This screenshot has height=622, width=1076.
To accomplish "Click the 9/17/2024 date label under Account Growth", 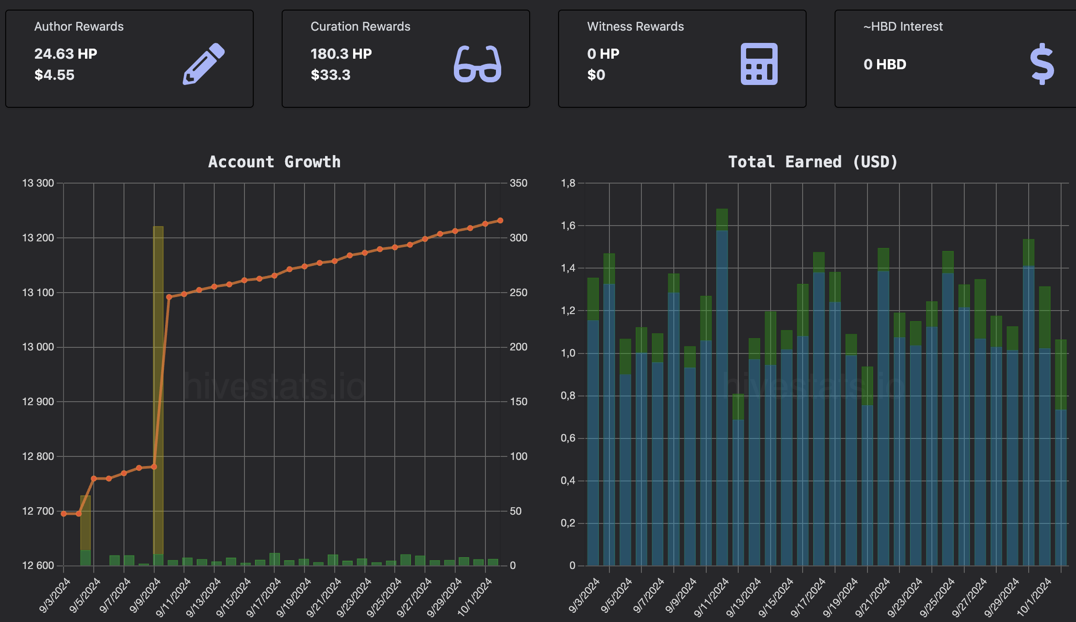I will click(264, 597).
